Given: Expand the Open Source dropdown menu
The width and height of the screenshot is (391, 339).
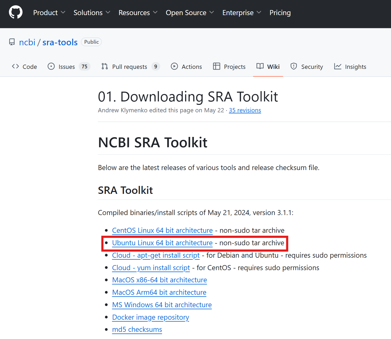Looking at the screenshot, I should [190, 12].
